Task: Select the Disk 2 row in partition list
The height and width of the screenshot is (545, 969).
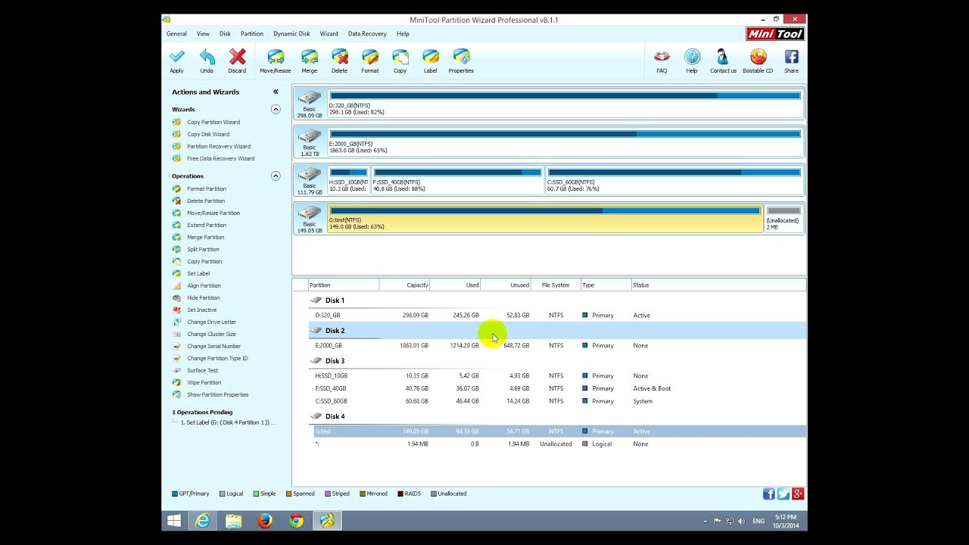Action: pos(557,330)
